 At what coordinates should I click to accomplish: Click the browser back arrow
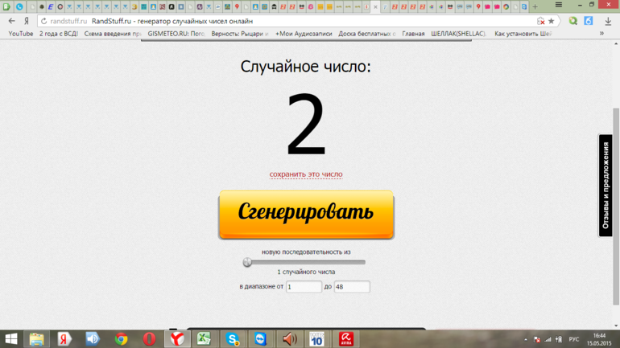[11, 21]
